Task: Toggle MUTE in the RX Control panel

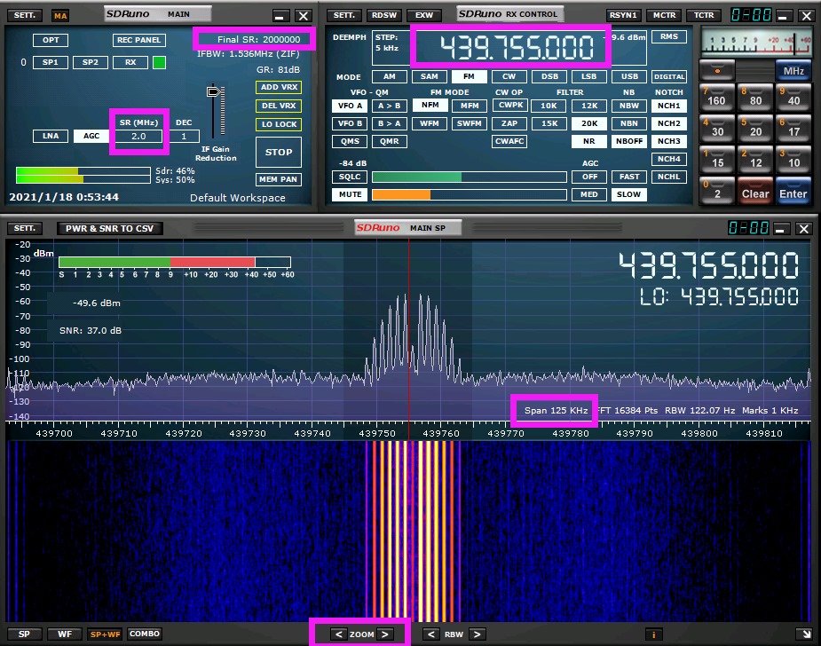Action: coord(349,194)
